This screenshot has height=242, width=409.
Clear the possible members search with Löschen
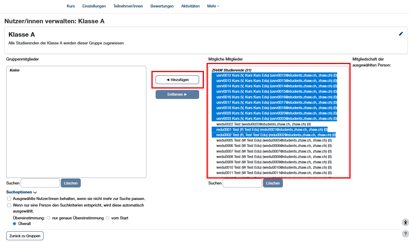(272, 183)
